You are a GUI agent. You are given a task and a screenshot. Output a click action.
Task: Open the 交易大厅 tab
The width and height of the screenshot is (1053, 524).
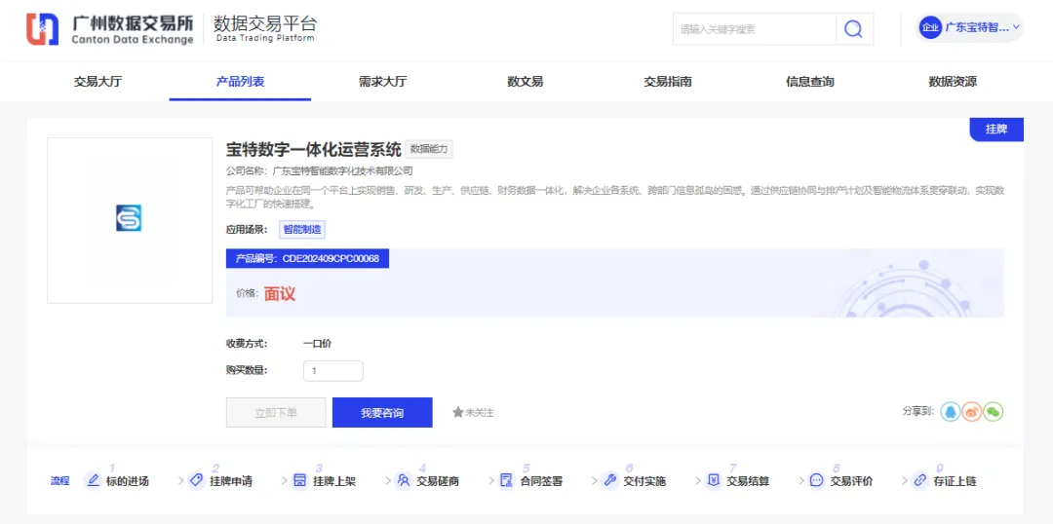click(98, 82)
